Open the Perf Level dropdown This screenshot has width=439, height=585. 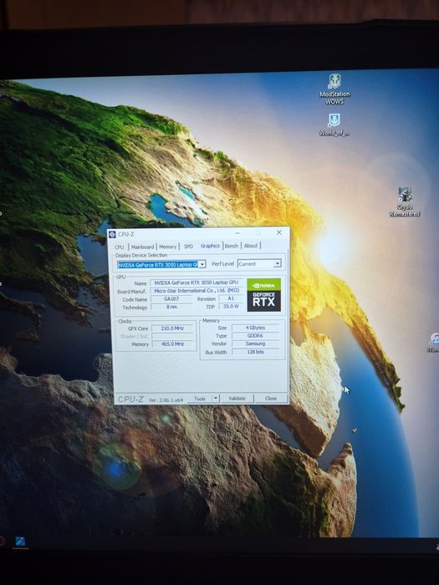pos(278,263)
